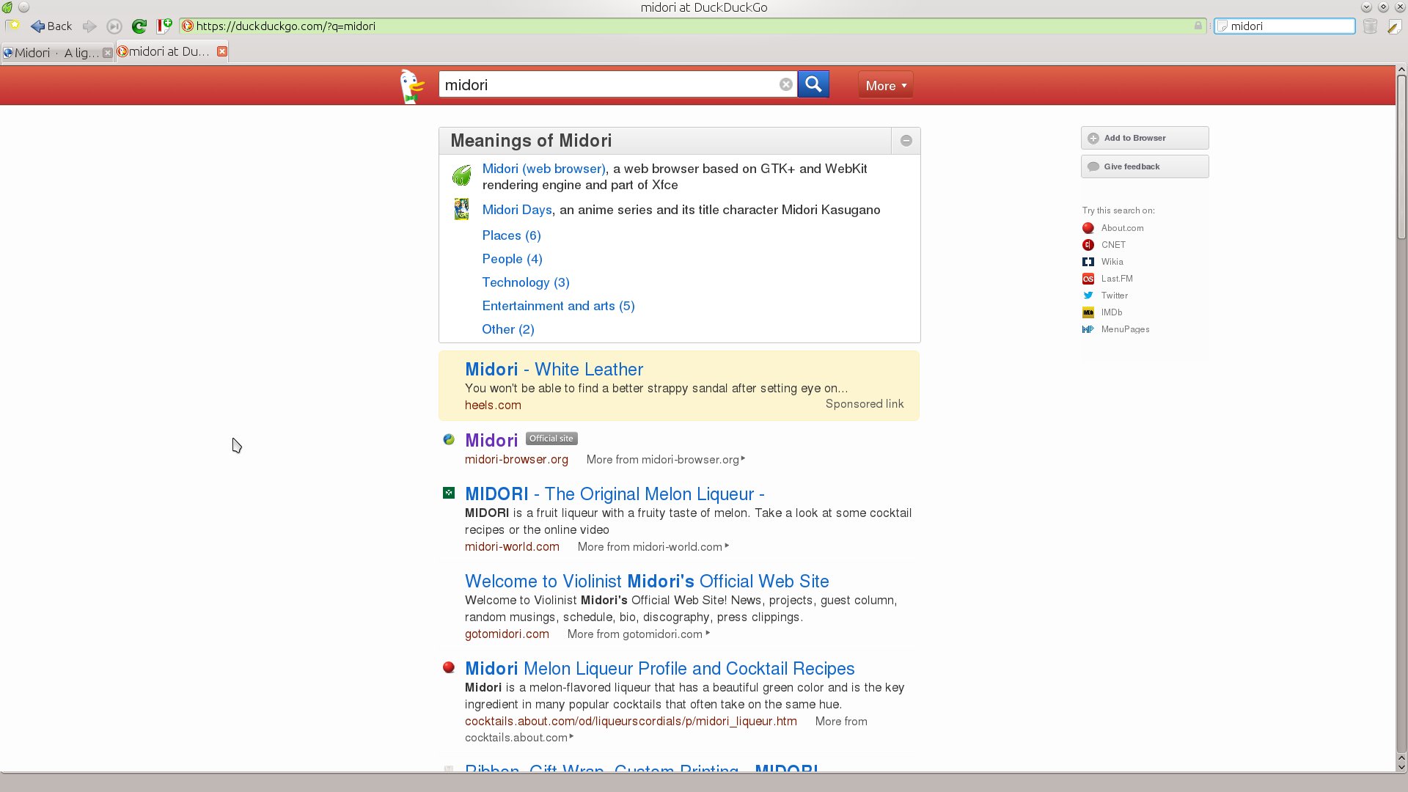Expand the Technology (3) category
Screen dimensions: 1408x792
click(525, 282)
